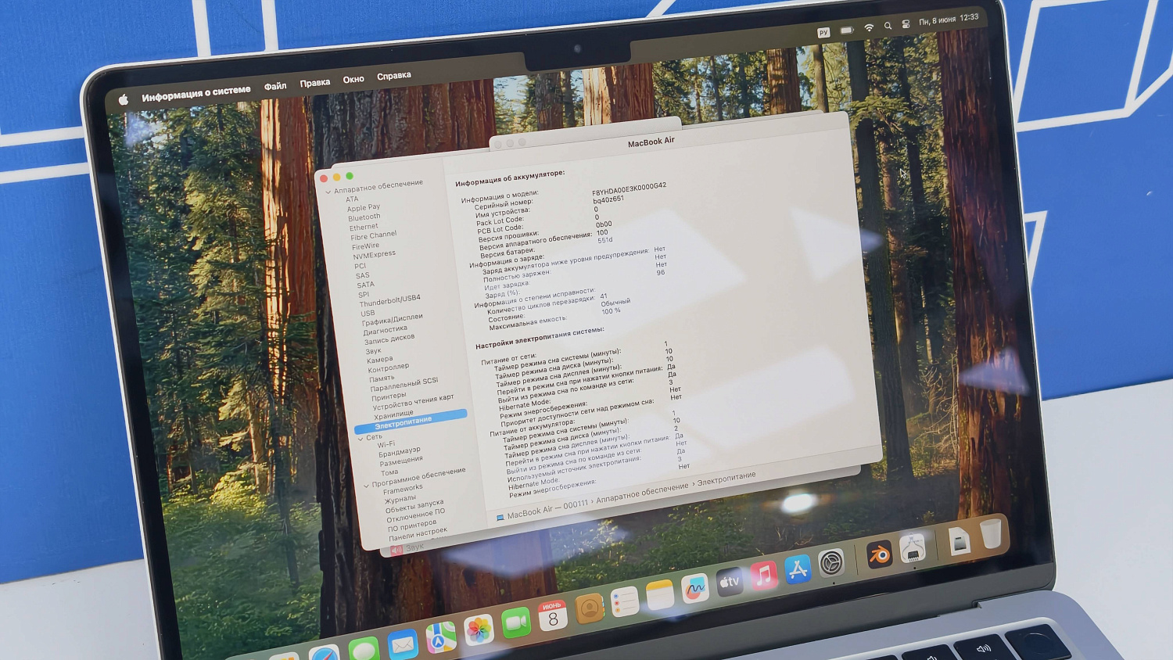Select Брандмауэр in the sidebar
The width and height of the screenshot is (1173, 660).
pyautogui.click(x=400, y=452)
